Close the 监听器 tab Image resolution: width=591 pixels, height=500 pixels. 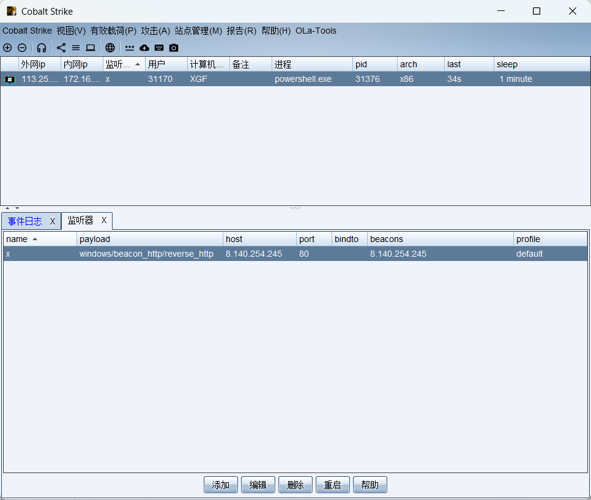point(104,220)
